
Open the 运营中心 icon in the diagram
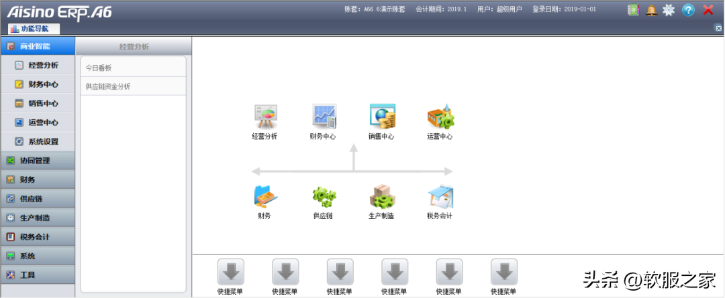pyautogui.click(x=440, y=117)
